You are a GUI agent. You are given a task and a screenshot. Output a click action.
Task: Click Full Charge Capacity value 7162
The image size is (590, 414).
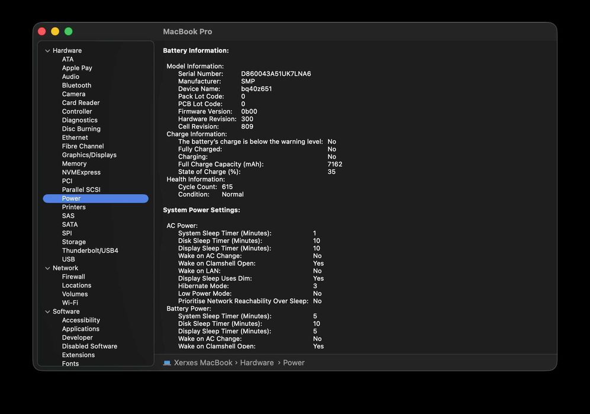(x=335, y=164)
